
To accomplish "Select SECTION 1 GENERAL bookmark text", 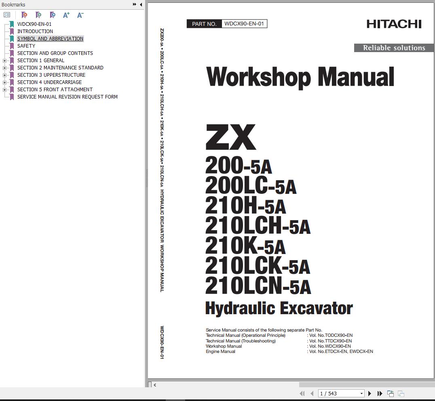I will click(41, 61).
